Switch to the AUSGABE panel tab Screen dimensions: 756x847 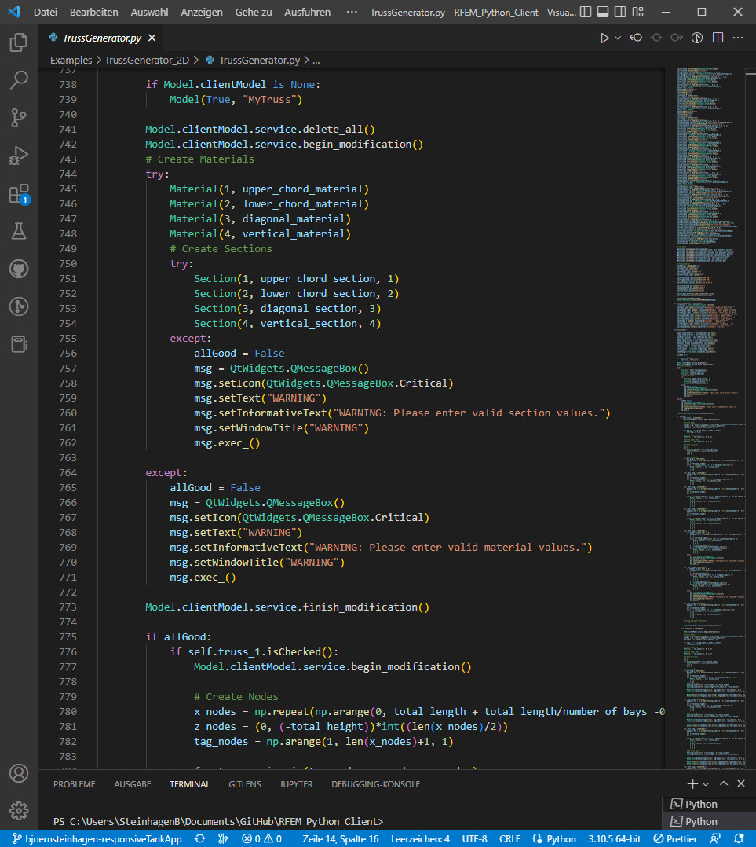coord(132,784)
